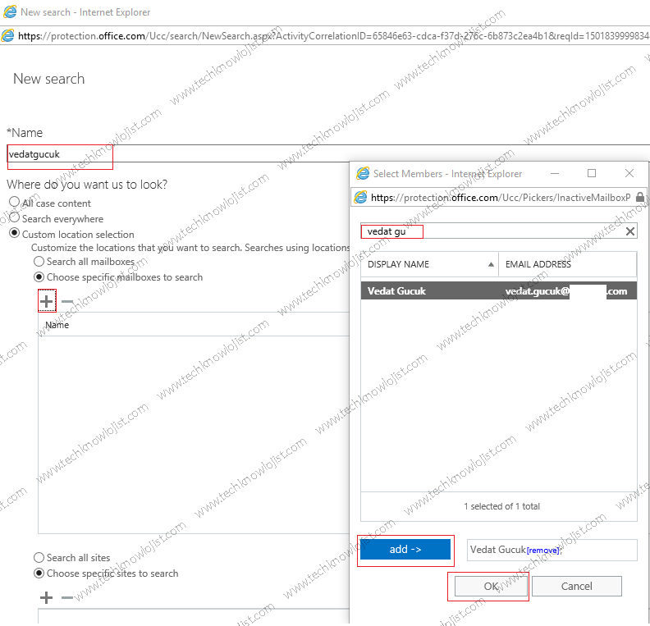This screenshot has height=626, width=650.
Task: Click the Select Members address bar URL
Action: (501, 198)
